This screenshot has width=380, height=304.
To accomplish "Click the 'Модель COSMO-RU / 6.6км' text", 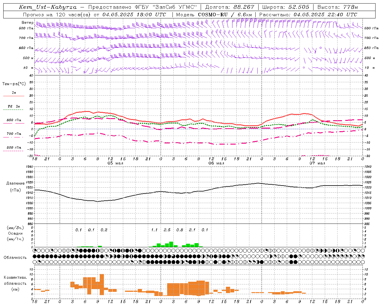I will pyautogui.click(x=214, y=15).
